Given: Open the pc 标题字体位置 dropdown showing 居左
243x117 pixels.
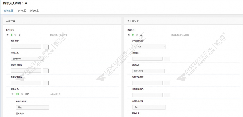Looking at the screenshot, I should click(x=33, y=107).
